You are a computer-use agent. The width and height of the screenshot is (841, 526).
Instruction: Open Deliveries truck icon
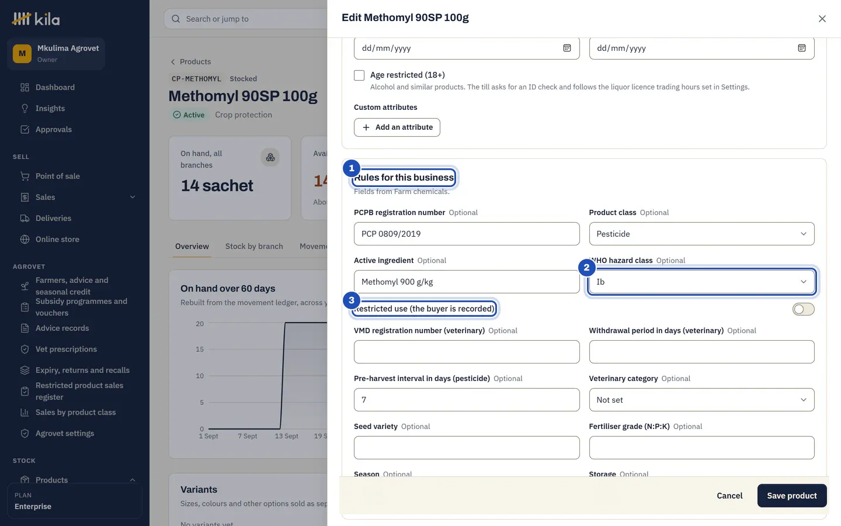pos(25,218)
